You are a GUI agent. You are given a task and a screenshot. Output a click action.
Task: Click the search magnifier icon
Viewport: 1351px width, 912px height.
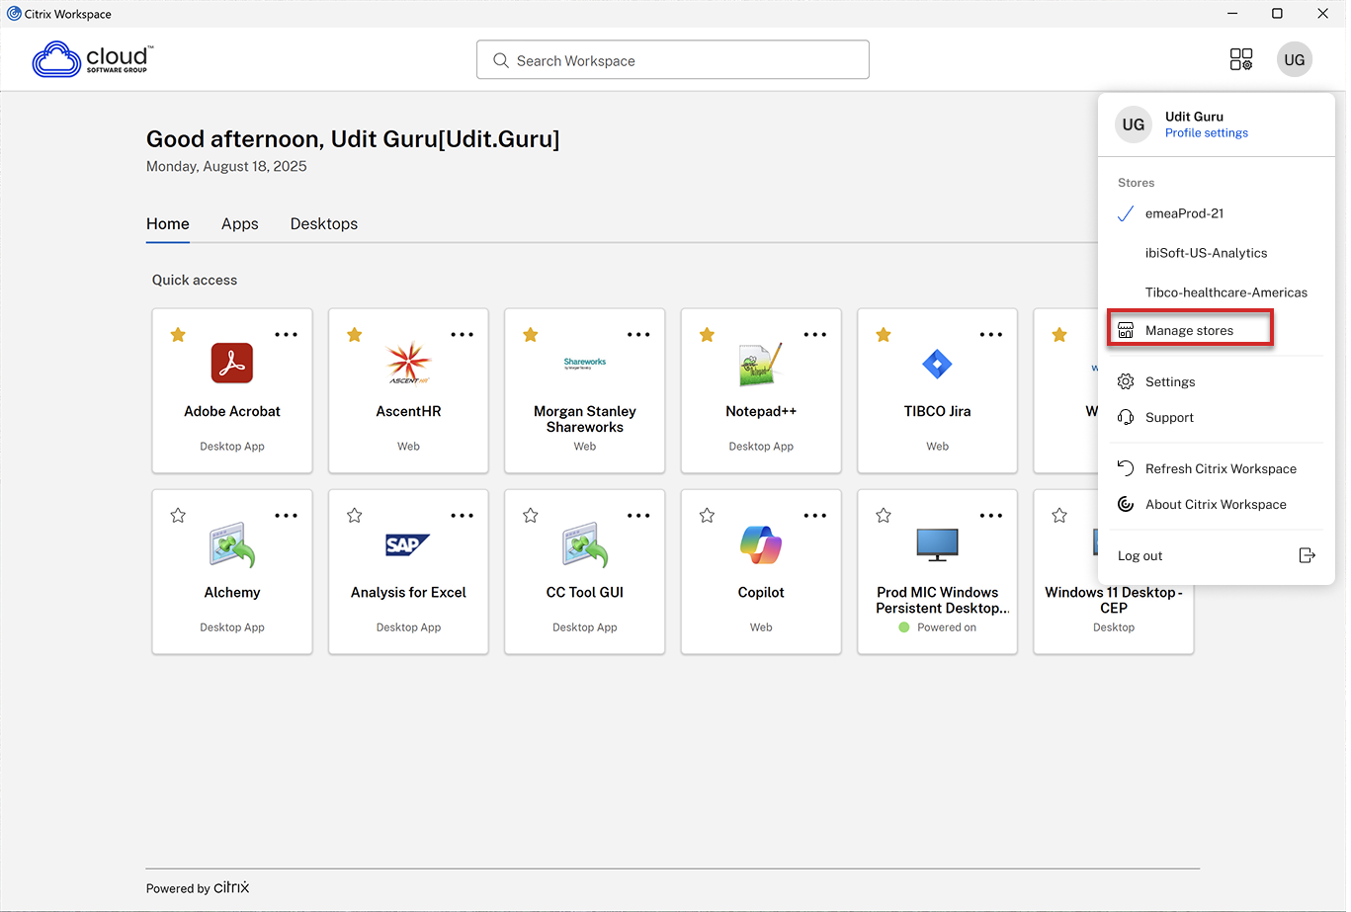coord(501,60)
